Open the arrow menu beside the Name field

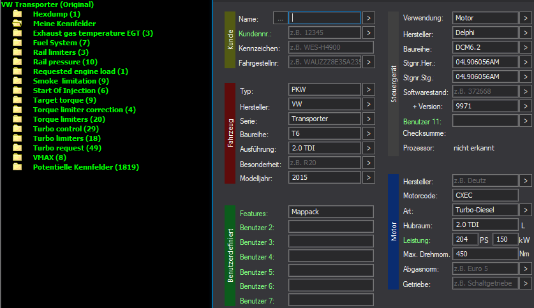[369, 18]
